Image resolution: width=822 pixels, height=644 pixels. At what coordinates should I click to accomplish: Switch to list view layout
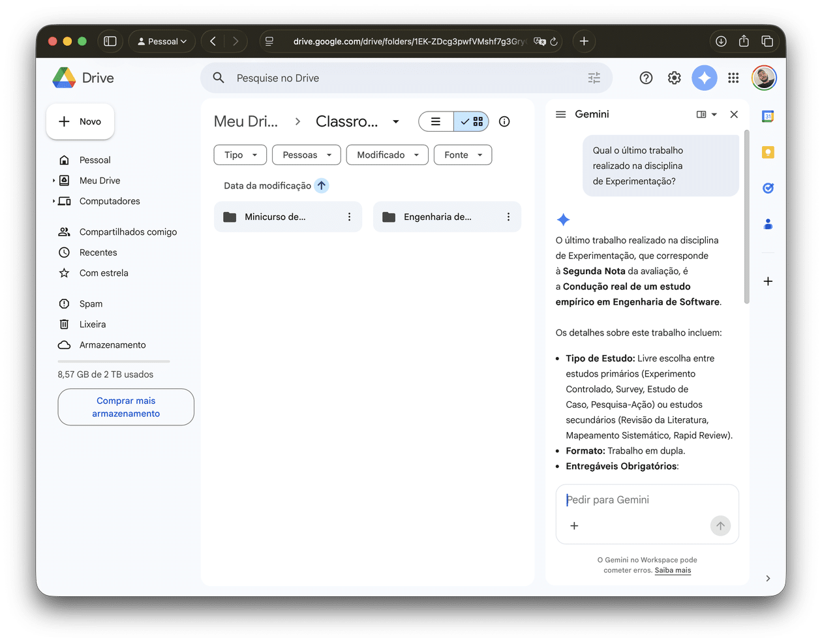[x=436, y=121]
